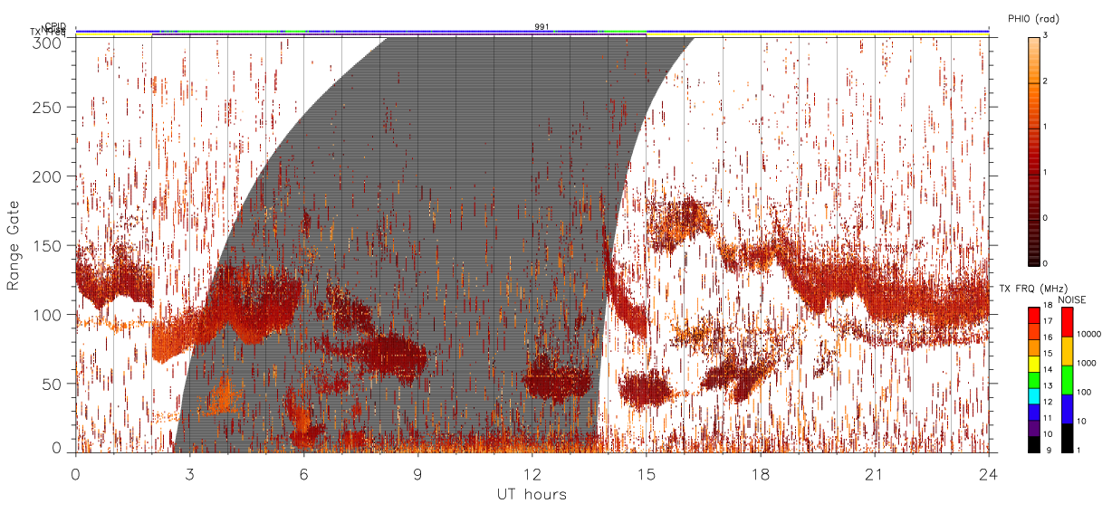This screenshot has height=513, width=1112.
Task: Click the 'NOISE' legend title
Action: click(x=1071, y=299)
